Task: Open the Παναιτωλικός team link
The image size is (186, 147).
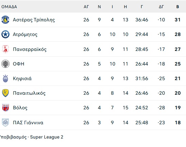Action: pyautogui.click(x=29, y=93)
